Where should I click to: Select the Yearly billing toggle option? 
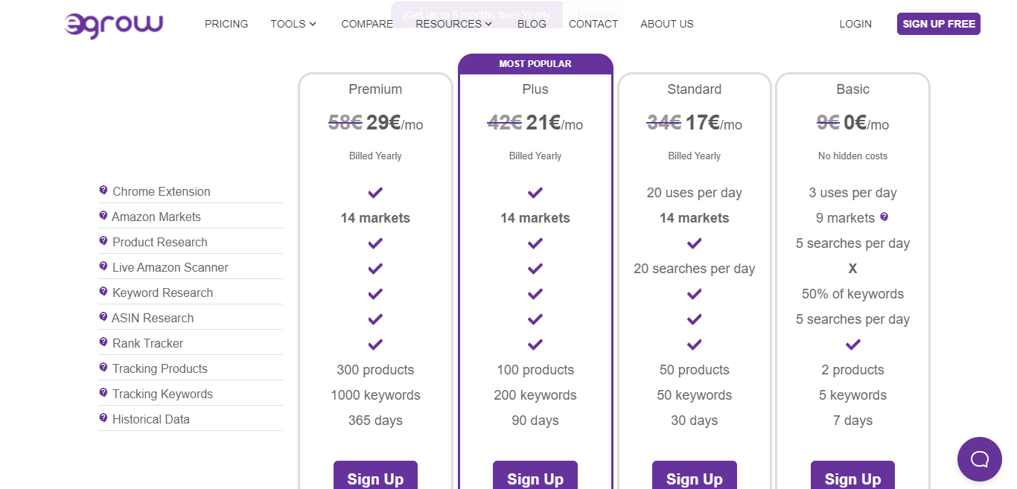pyautogui.click(x=476, y=15)
